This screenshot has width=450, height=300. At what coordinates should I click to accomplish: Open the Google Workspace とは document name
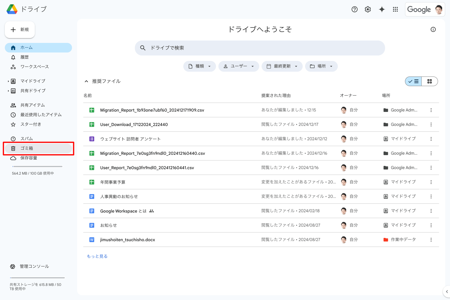pos(123,211)
